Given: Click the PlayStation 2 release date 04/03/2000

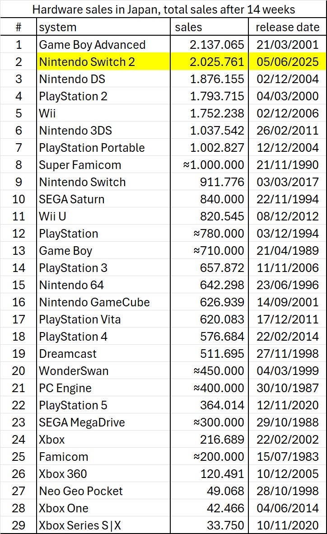Looking at the screenshot, I should click(x=287, y=96).
